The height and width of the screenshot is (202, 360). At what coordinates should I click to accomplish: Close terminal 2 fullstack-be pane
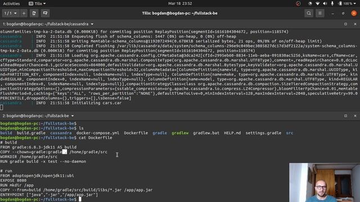click(355, 116)
